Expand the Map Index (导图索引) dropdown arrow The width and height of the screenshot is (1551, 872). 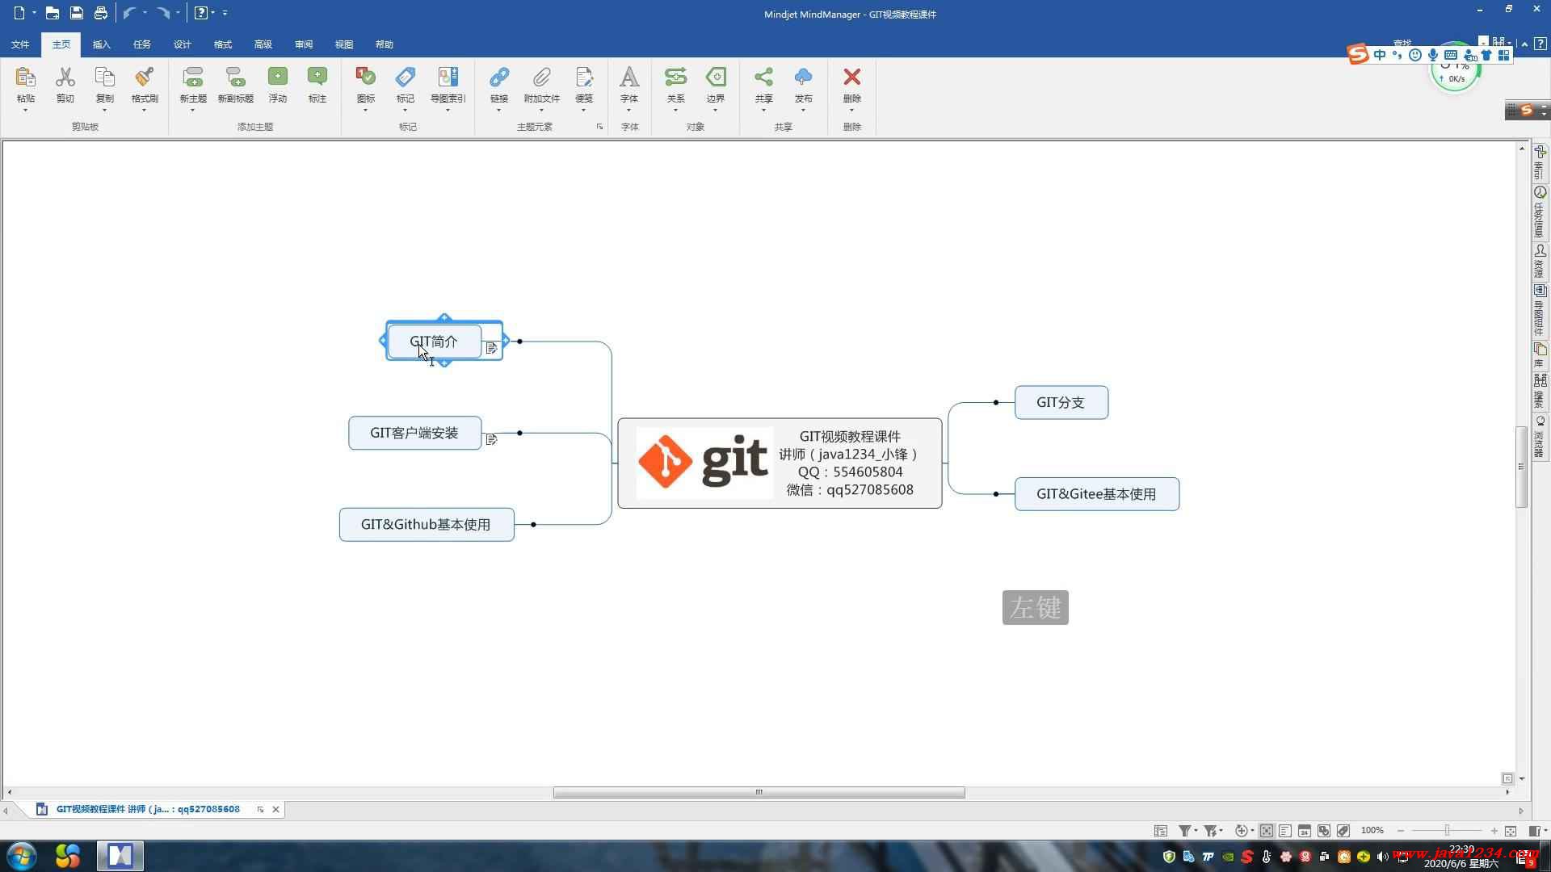pyautogui.click(x=448, y=110)
